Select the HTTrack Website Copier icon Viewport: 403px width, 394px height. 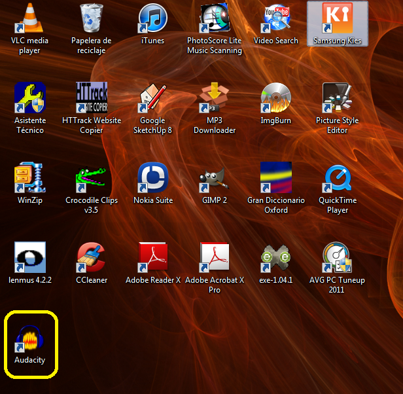92,98
